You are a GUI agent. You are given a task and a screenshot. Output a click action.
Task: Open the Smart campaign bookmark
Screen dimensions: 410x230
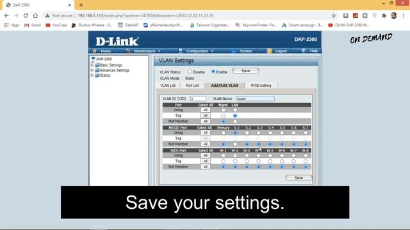[x=302, y=25]
